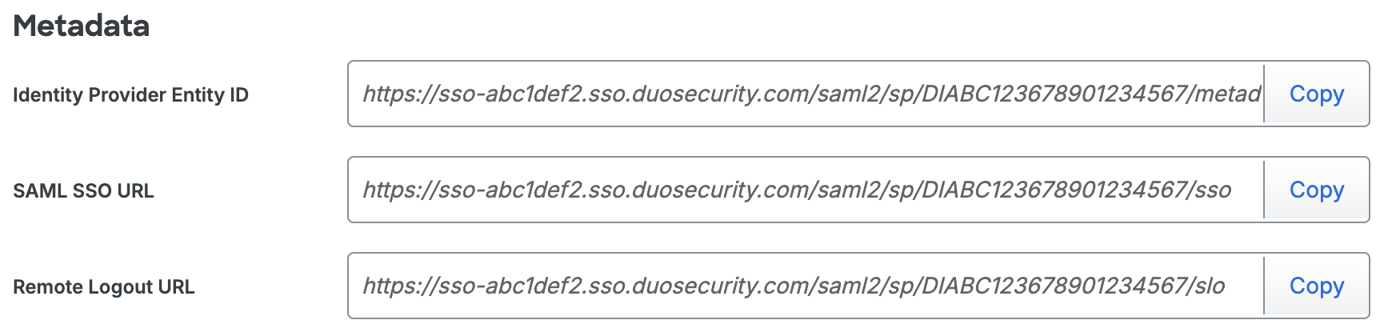Hit Copy next to the truncated metadata URL
Image resolution: width=1384 pixels, height=336 pixels.
(1316, 94)
